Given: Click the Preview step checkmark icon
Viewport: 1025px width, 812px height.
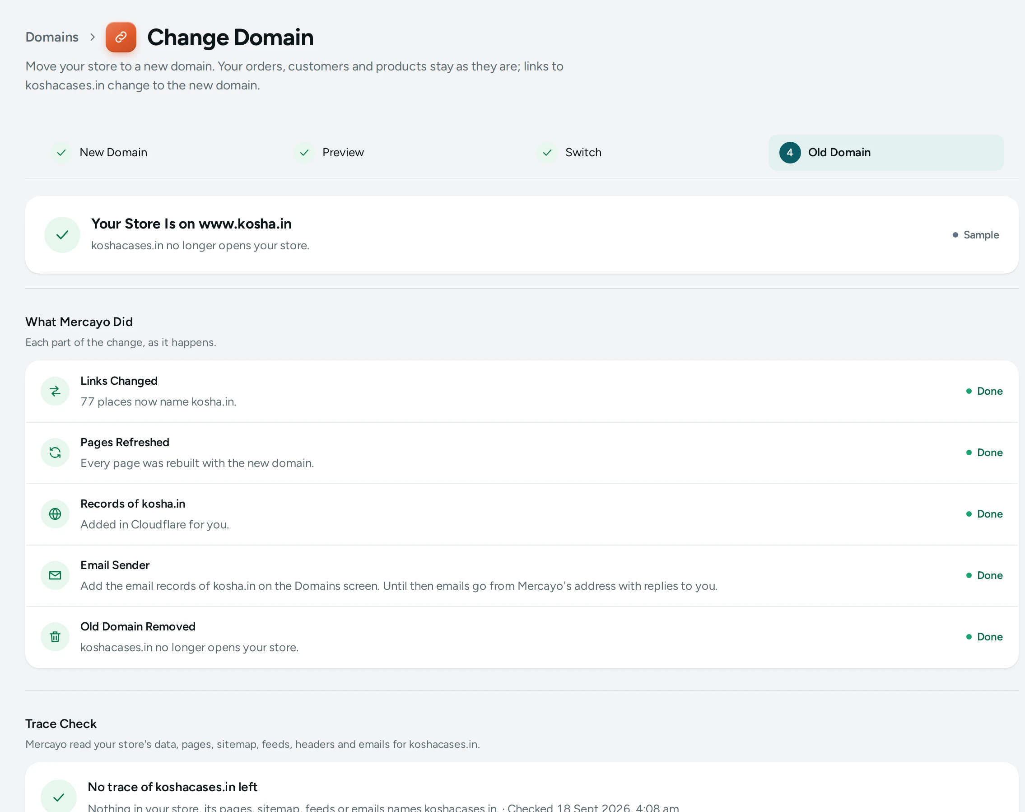Looking at the screenshot, I should [x=304, y=153].
